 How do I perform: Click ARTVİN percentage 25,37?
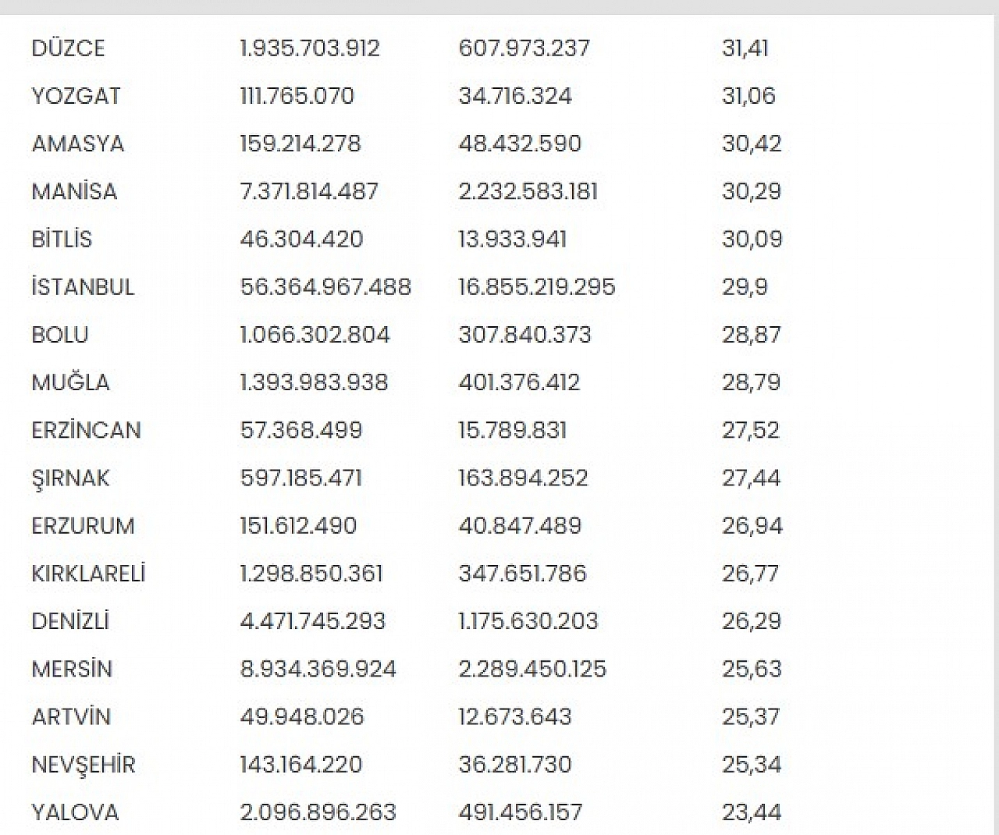751,716
